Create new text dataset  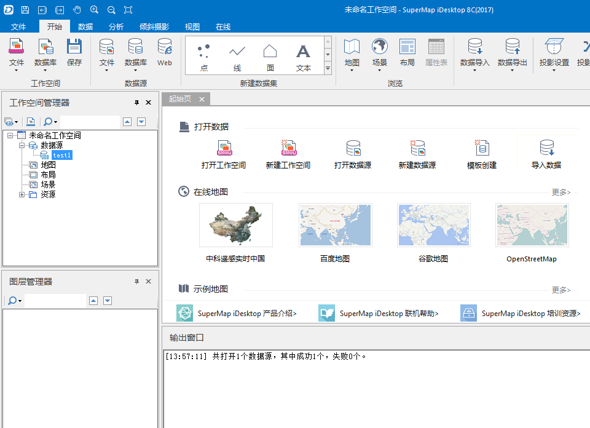pos(303,57)
